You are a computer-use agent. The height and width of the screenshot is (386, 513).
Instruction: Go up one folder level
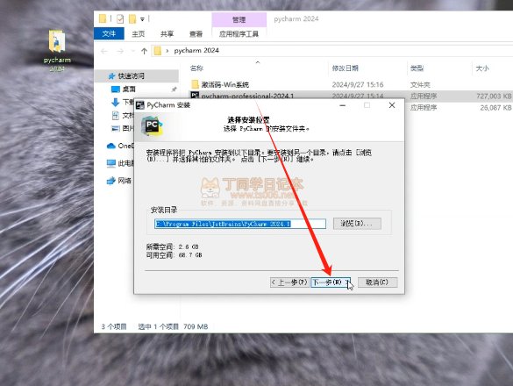(144, 51)
